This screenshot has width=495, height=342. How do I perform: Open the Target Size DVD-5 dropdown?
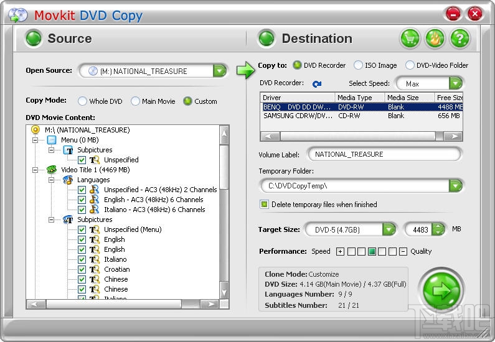click(x=389, y=229)
